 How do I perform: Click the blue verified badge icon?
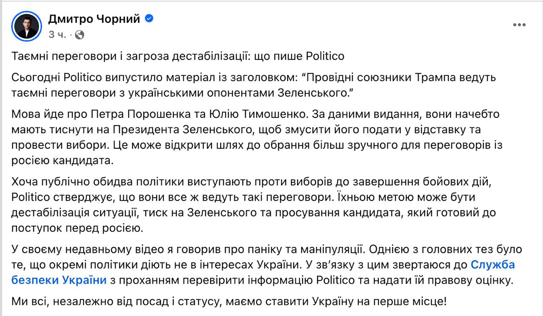[149, 18]
